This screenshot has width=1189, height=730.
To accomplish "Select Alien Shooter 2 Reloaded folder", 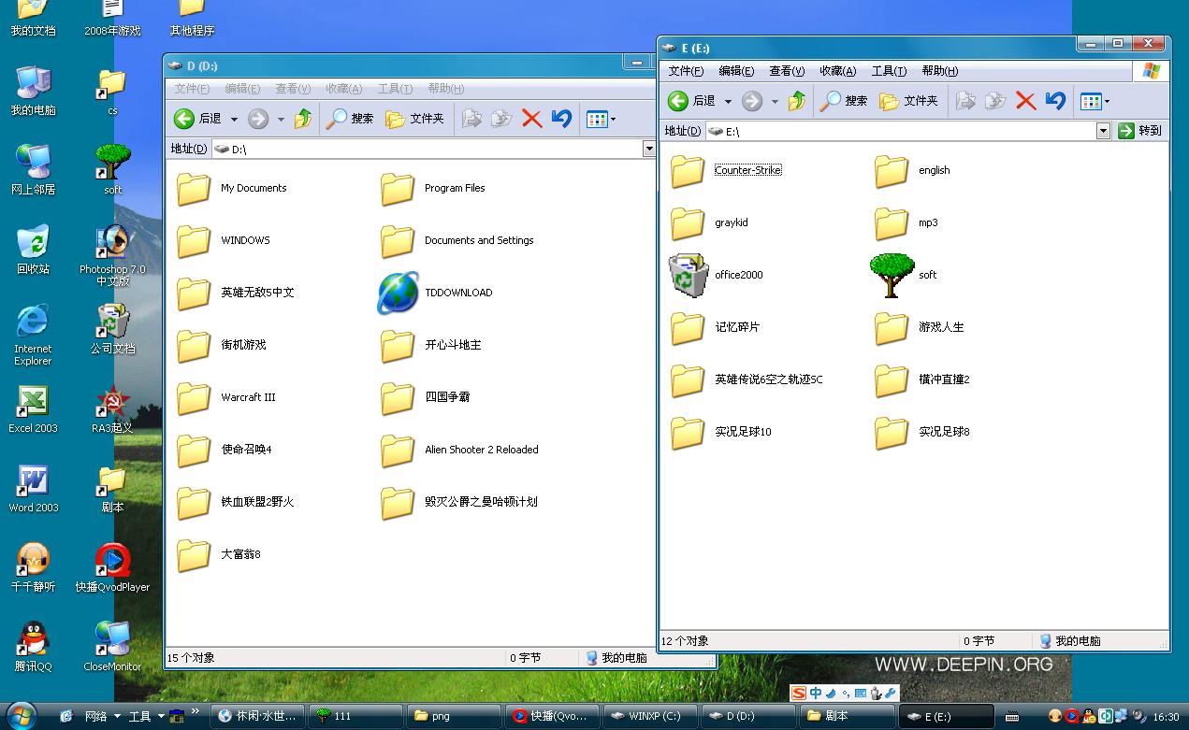I will 460,450.
